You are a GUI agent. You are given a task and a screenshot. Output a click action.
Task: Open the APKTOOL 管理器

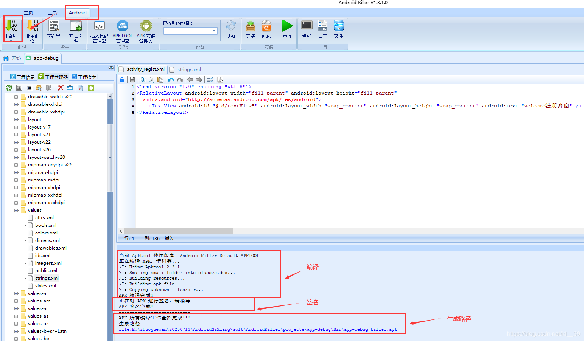point(123,26)
